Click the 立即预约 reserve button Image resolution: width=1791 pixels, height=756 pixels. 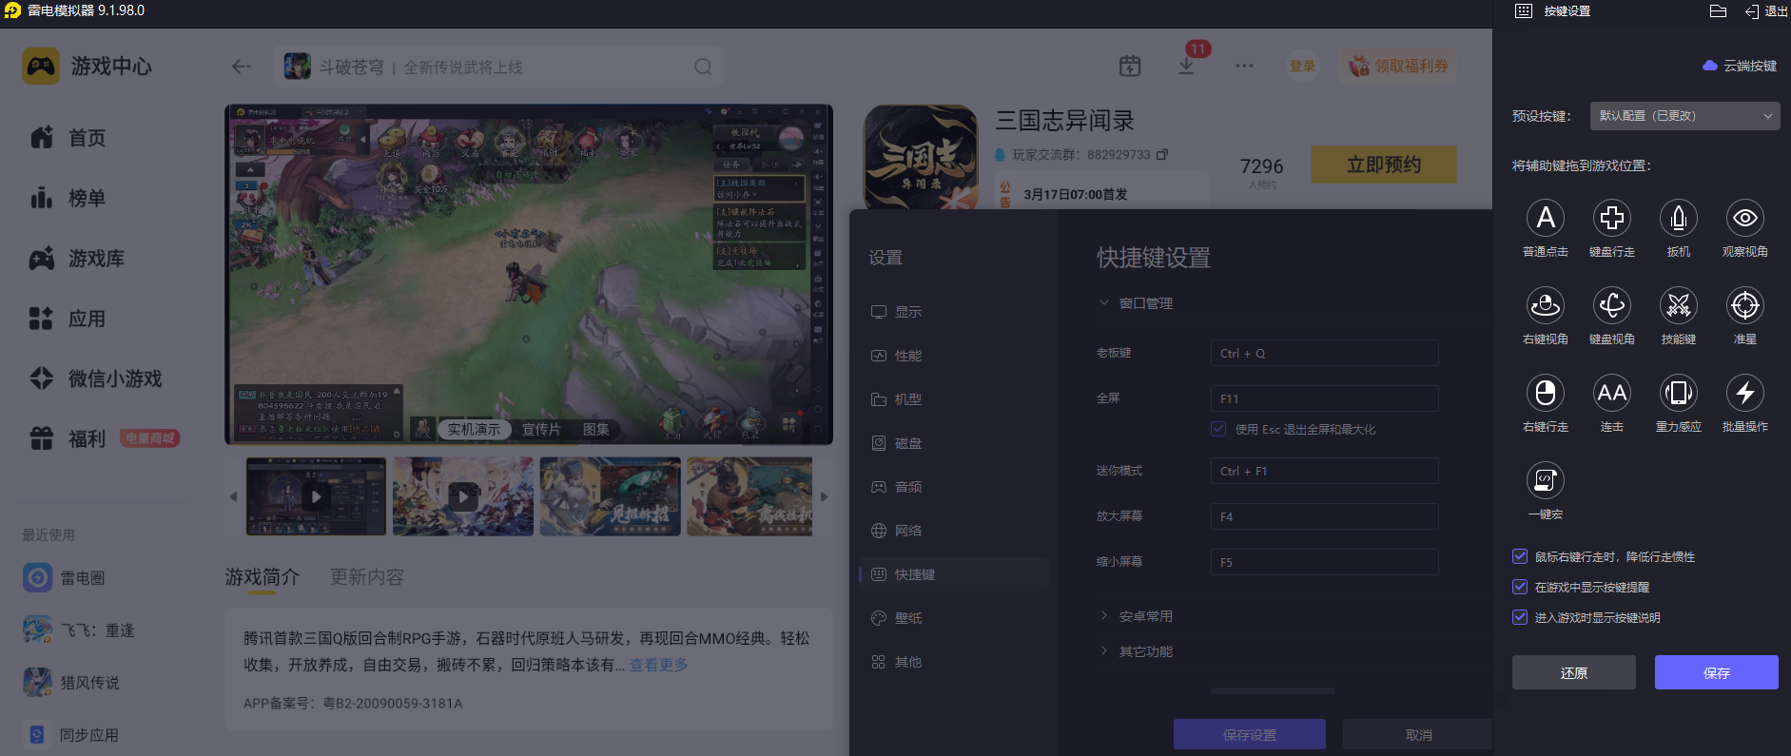[1384, 165]
